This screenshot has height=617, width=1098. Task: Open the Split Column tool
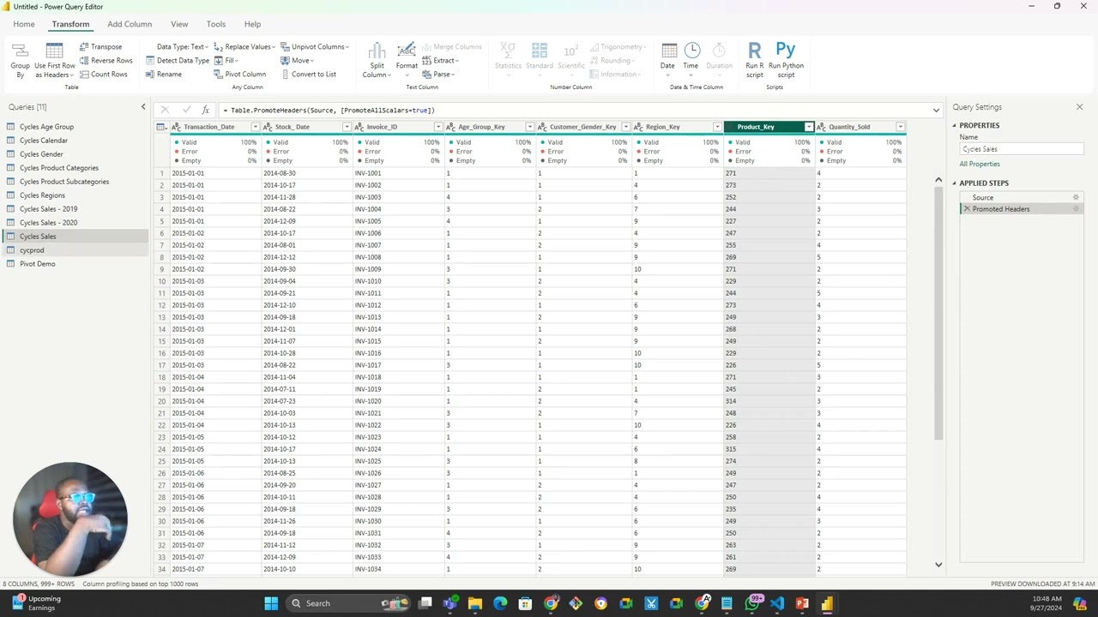[x=377, y=60]
